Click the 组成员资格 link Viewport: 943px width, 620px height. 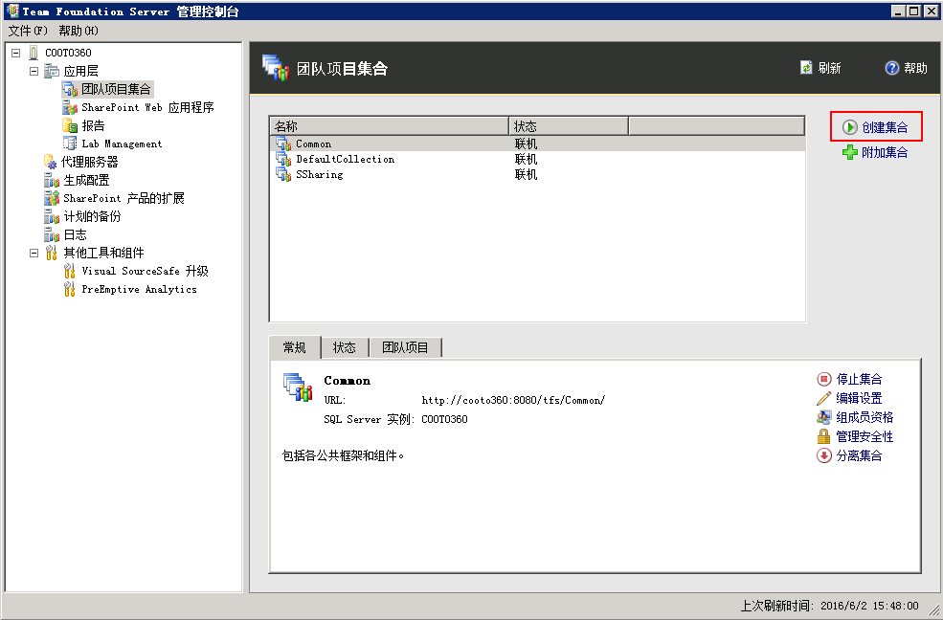[x=864, y=417]
